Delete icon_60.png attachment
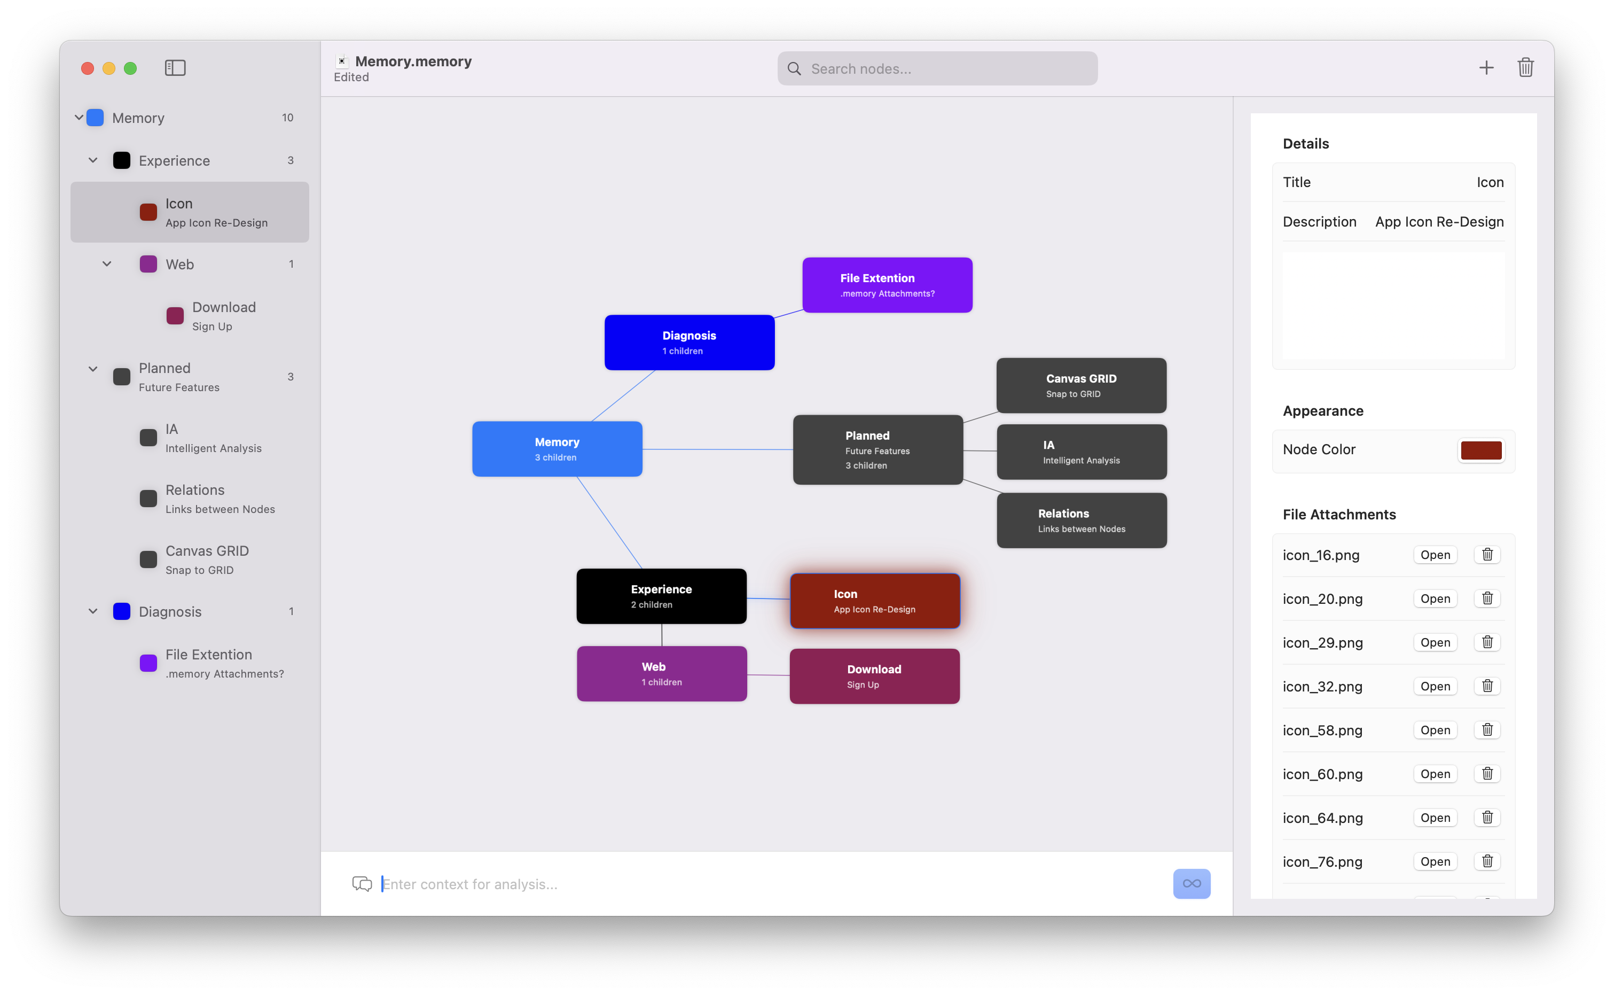The height and width of the screenshot is (995, 1614). pyautogui.click(x=1487, y=774)
